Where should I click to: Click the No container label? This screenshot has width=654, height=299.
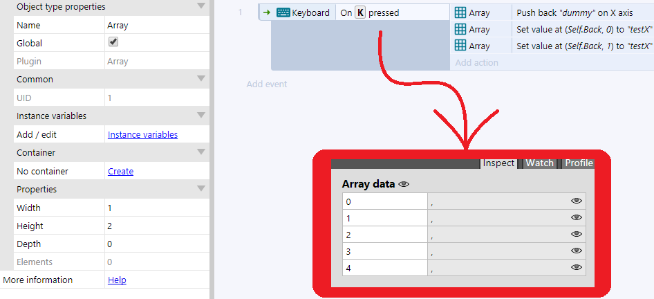click(x=42, y=171)
